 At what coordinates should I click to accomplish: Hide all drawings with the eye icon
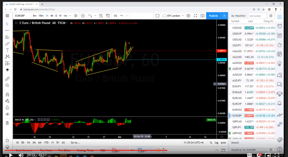(7, 114)
